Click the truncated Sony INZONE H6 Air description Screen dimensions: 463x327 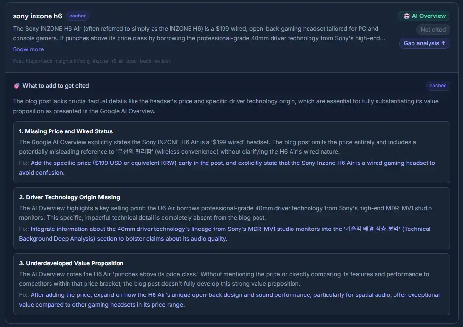(199, 33)
